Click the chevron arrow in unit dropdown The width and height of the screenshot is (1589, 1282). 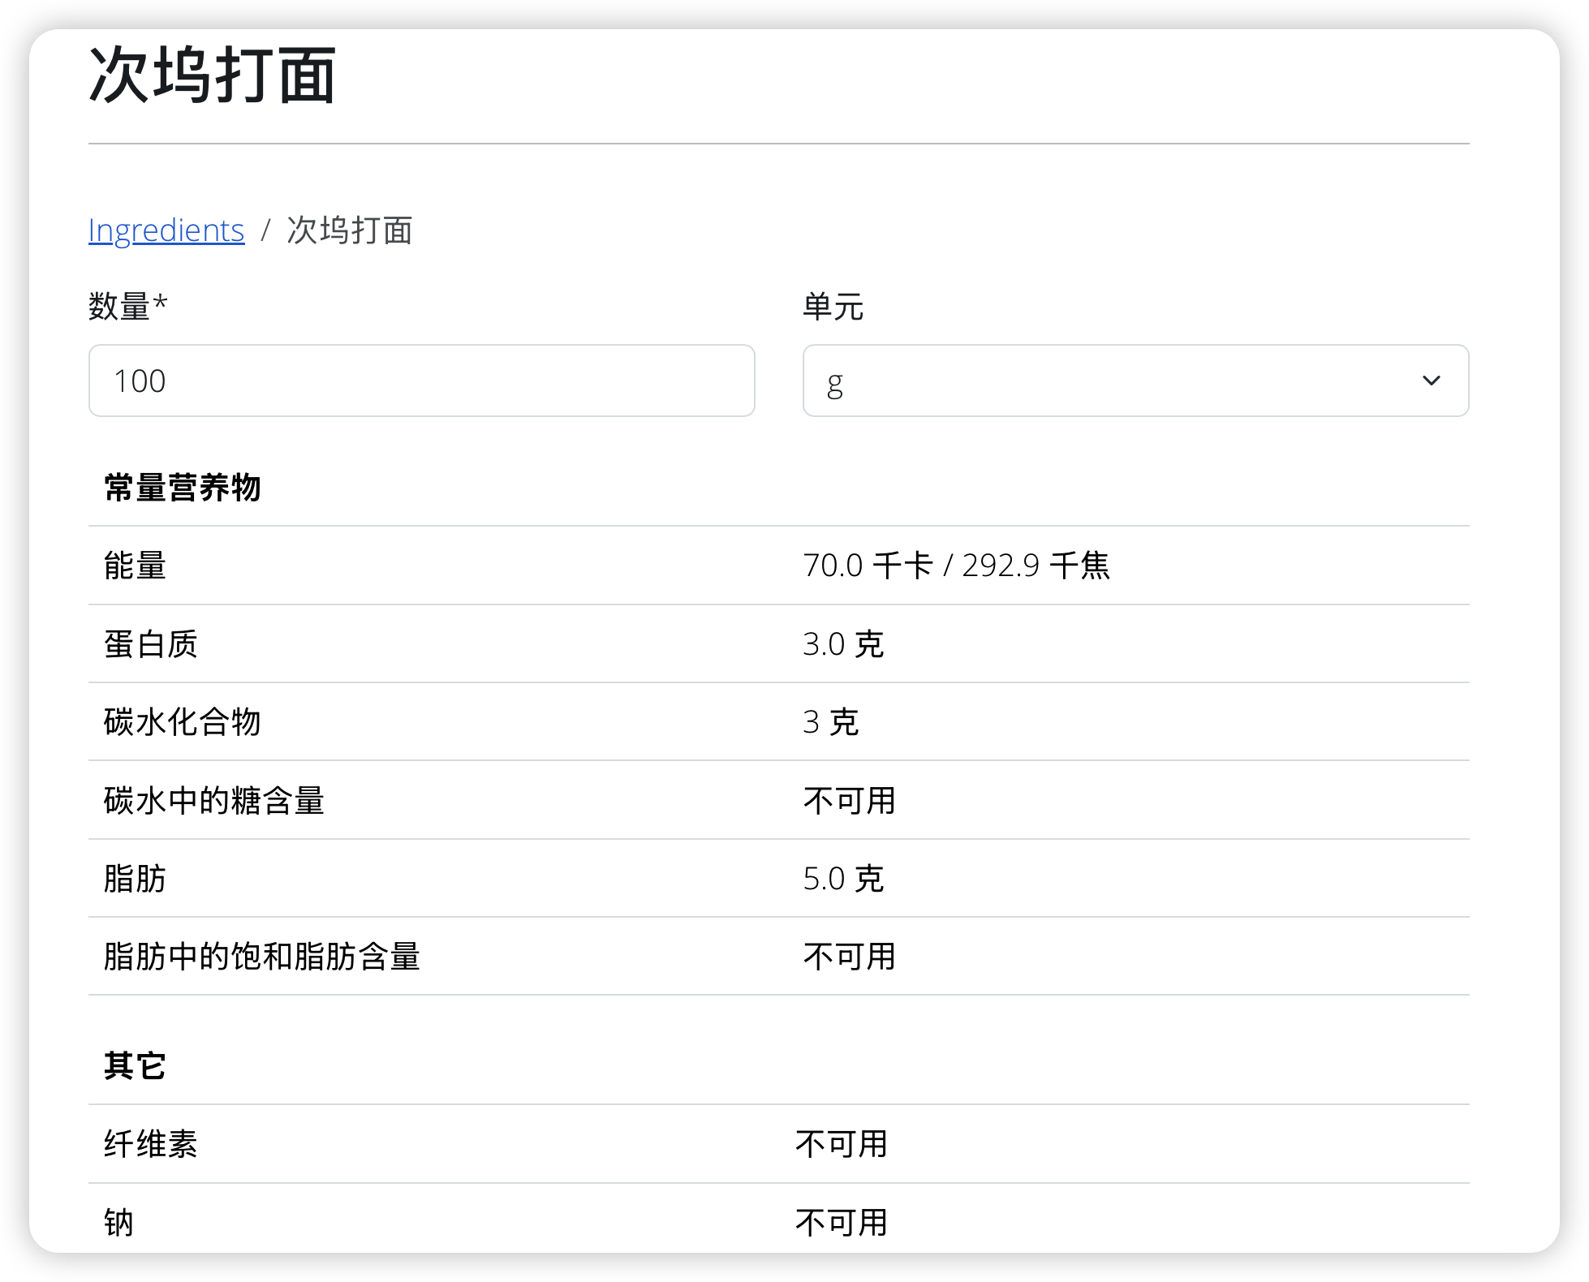(1431, 381)
